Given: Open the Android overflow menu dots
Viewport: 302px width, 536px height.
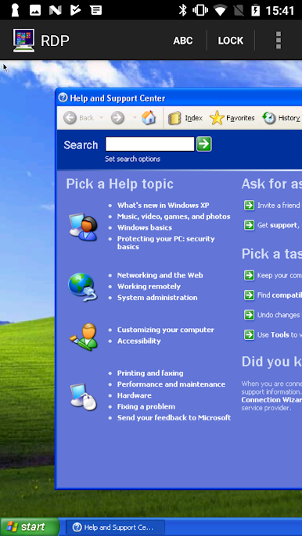Looking at the screenshot, I should [279, 41].
